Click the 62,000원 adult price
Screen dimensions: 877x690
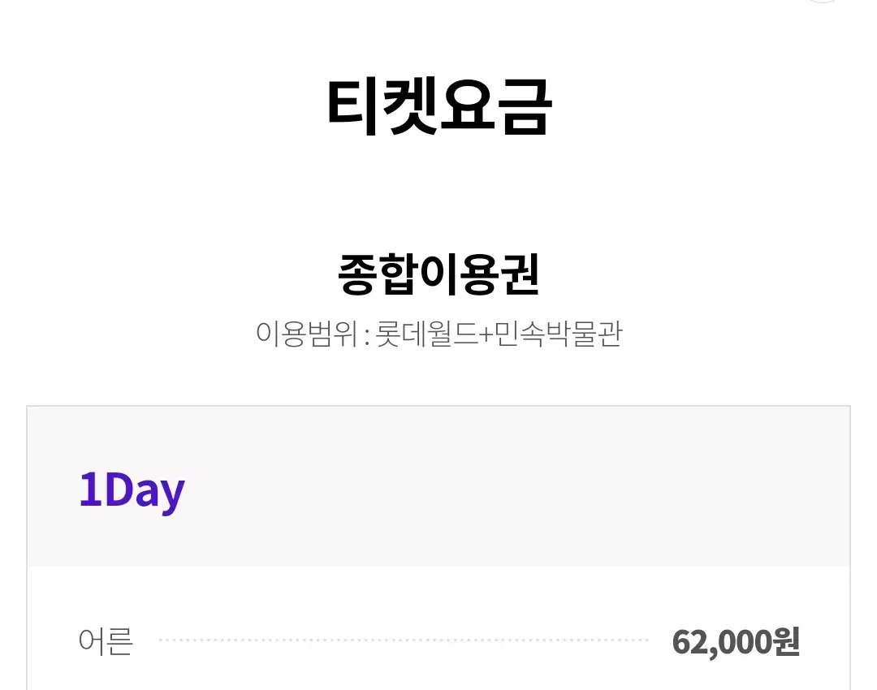click(x=736, y=642)
